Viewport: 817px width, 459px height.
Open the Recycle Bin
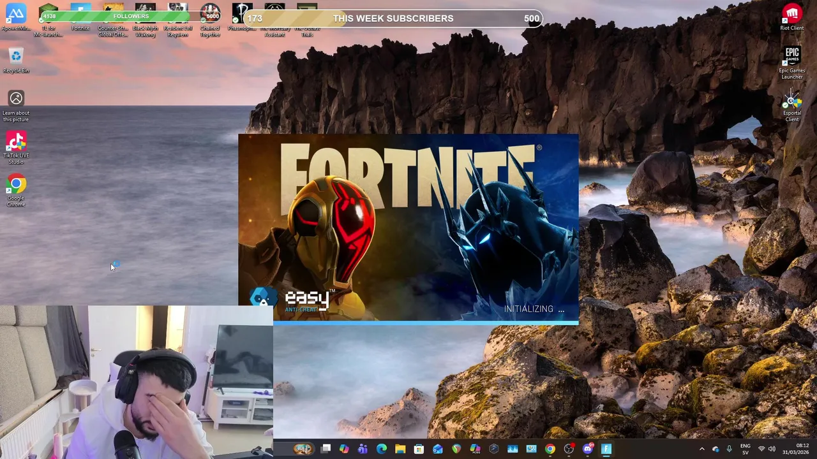pyautogui.click(x=16, y=61)
